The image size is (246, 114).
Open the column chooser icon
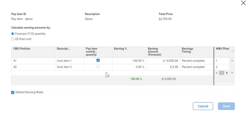pyautogui.click(x=232, y=51)
